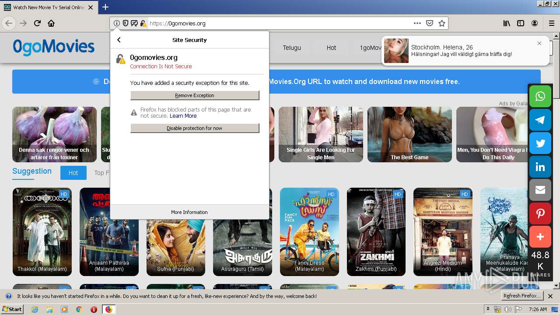This screenshot has width=560, height=315.
Task: Open Firefox account icon
Action: [x=535, y=23]
